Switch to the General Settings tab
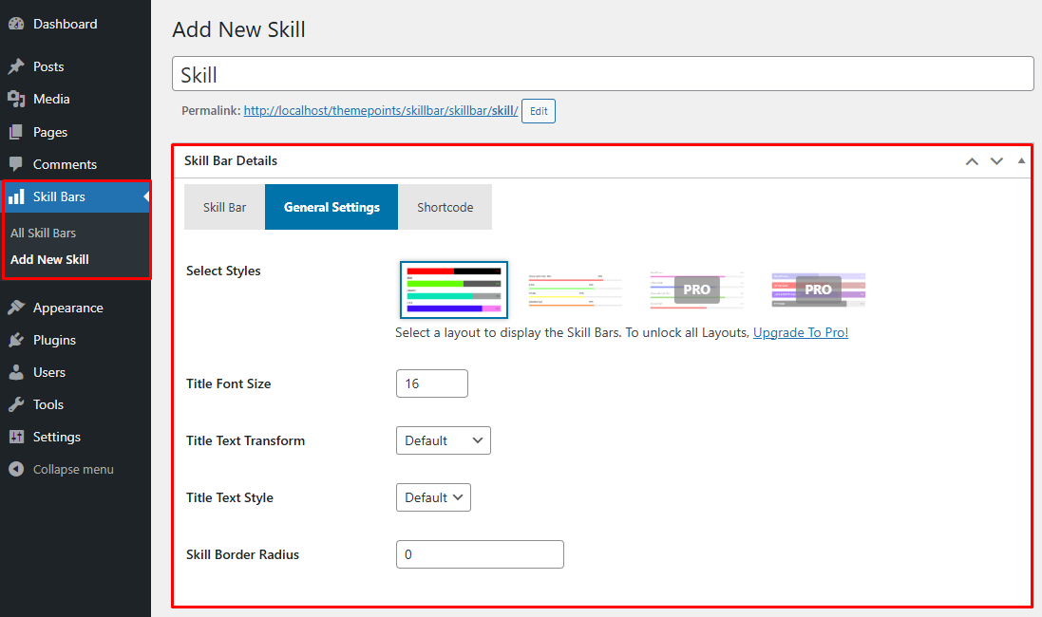 332,207
